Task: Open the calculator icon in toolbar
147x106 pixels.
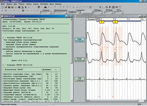Action: 113,7
